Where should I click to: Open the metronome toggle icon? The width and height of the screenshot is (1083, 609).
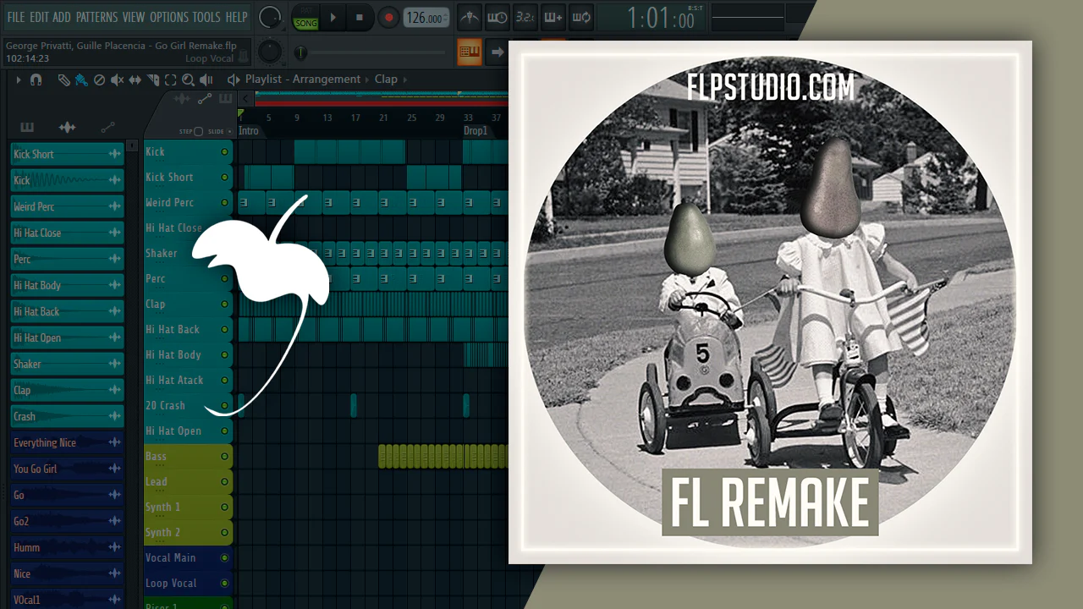point(468,17)
